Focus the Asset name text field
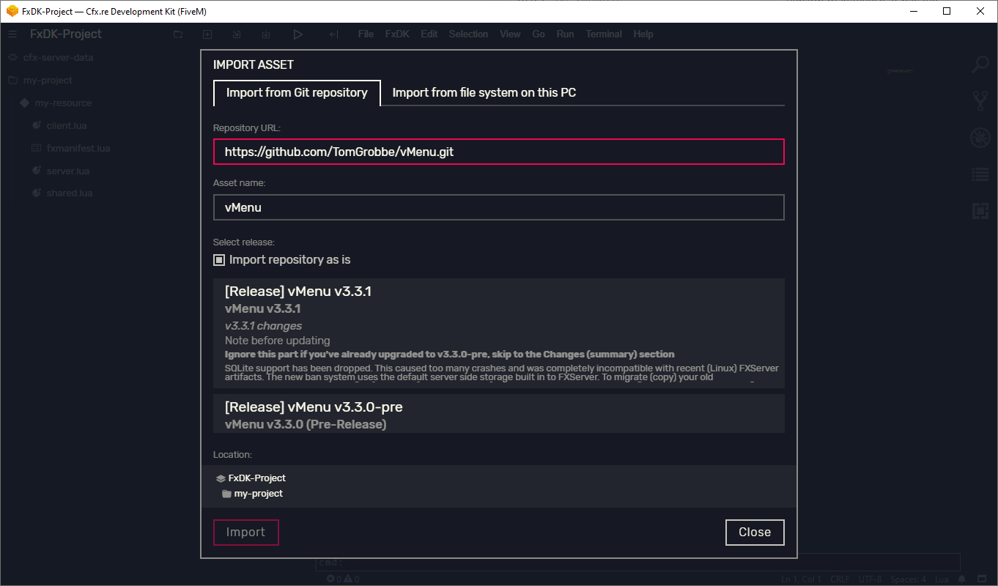Image resolution: width=998 pixels, height=586 pixels. point(498,207)
